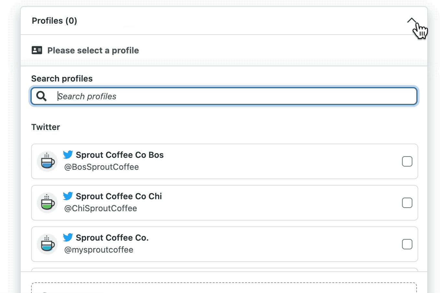The width and height of the screenshot is (448, 293).
Task: Click the Sprout Coffee Co. teal cup avatar
Action: click(47, 244)
